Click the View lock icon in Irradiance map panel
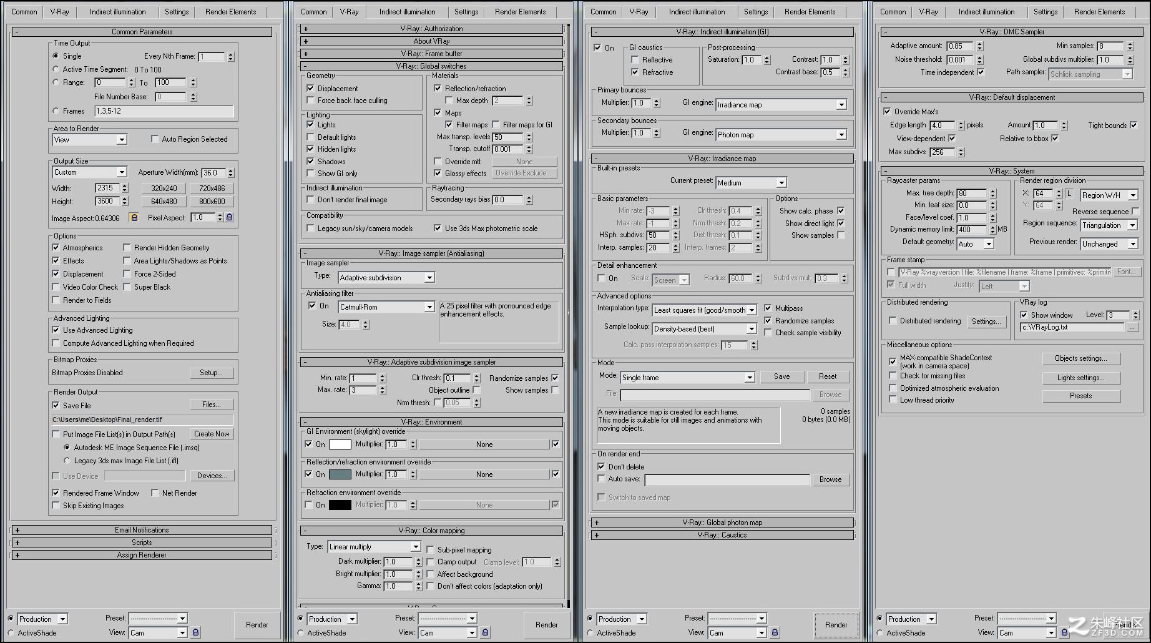1151x643 pixels. point(775,632)
